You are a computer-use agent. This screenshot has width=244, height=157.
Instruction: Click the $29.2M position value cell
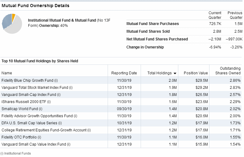[202, 88]
